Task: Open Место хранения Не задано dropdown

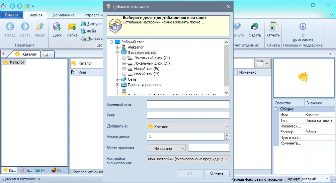Action: tap(166, 148)
